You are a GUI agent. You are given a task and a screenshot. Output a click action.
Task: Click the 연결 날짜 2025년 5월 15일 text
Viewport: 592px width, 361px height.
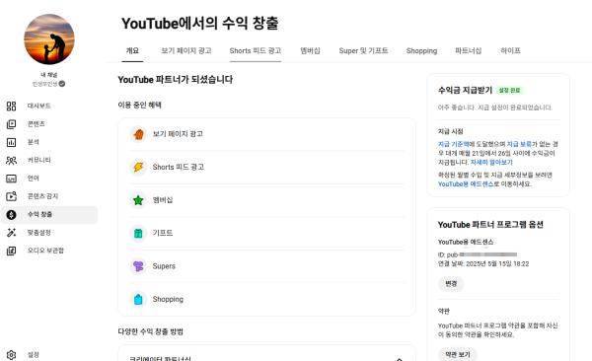(x=483, y=264)
